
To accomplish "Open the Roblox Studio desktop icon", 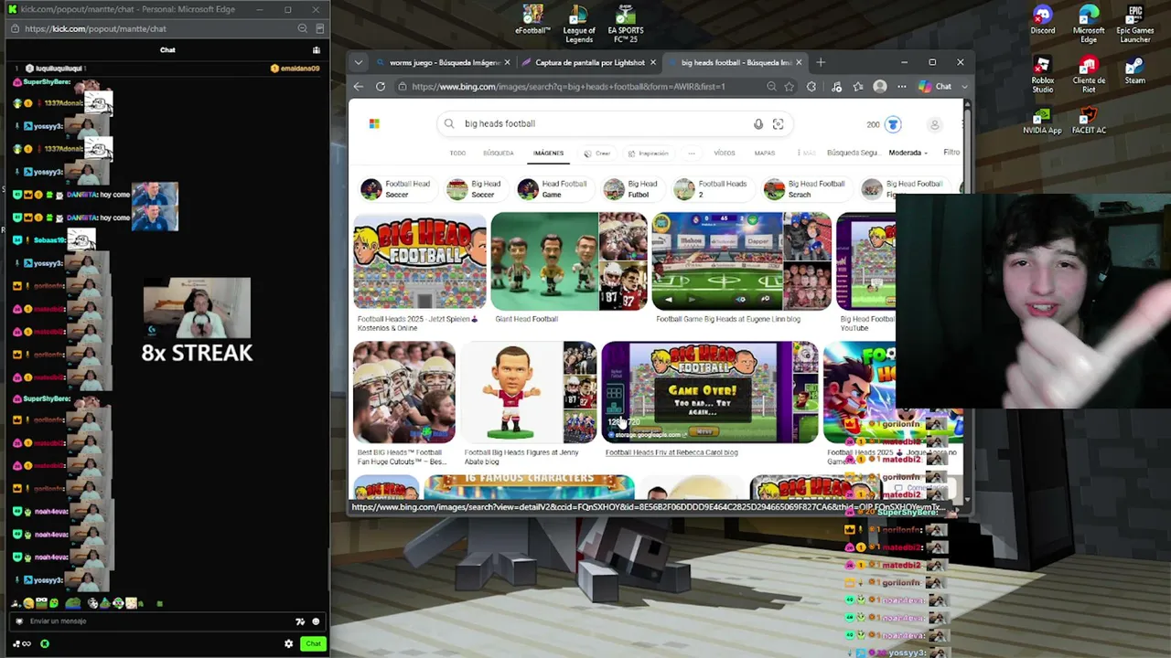I will point(1042,75).
